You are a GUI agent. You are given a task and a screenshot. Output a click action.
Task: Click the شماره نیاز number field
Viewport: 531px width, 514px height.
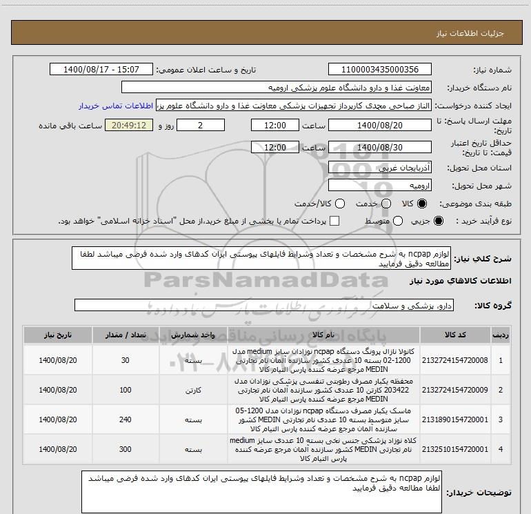(x=380, y=70)
